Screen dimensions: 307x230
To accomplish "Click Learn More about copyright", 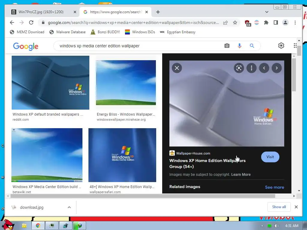I will click(x=241, y=175).
